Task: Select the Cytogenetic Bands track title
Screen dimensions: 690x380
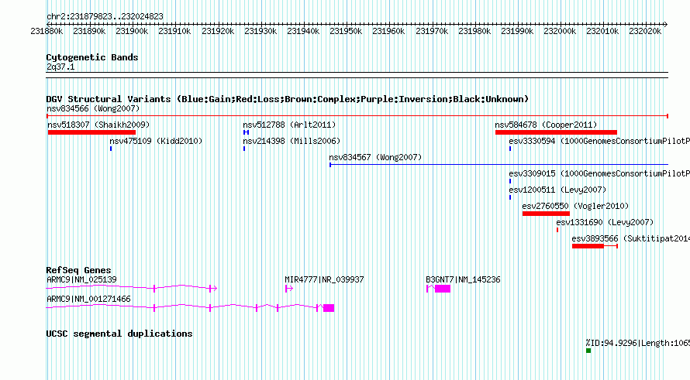Action: [x=92, y=57]
